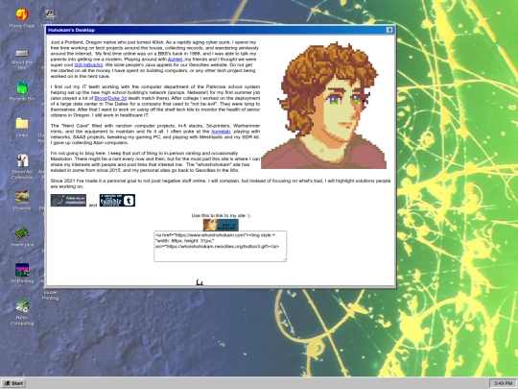Click the pixel art portrait image

(323, 106)
